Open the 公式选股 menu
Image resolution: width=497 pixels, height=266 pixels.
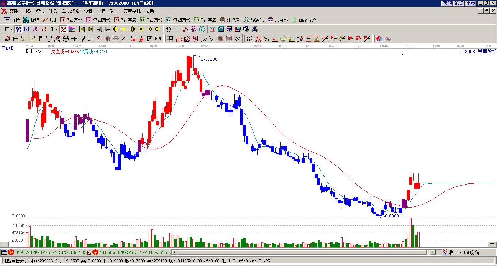click(71, 11)
